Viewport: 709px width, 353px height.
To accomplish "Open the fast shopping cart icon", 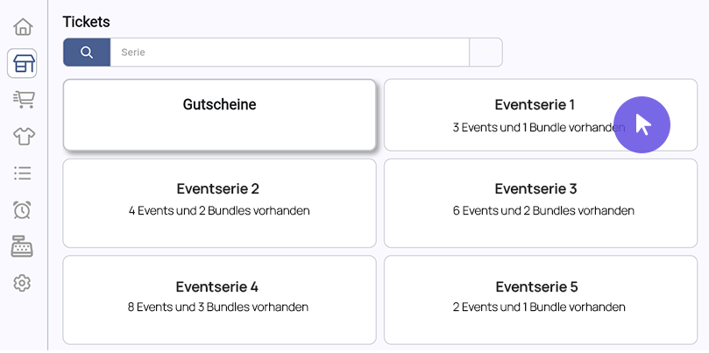I will tap(24, 99).
